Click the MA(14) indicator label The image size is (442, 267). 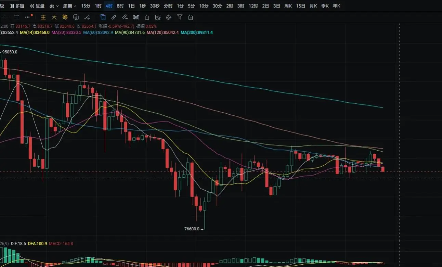35,33
